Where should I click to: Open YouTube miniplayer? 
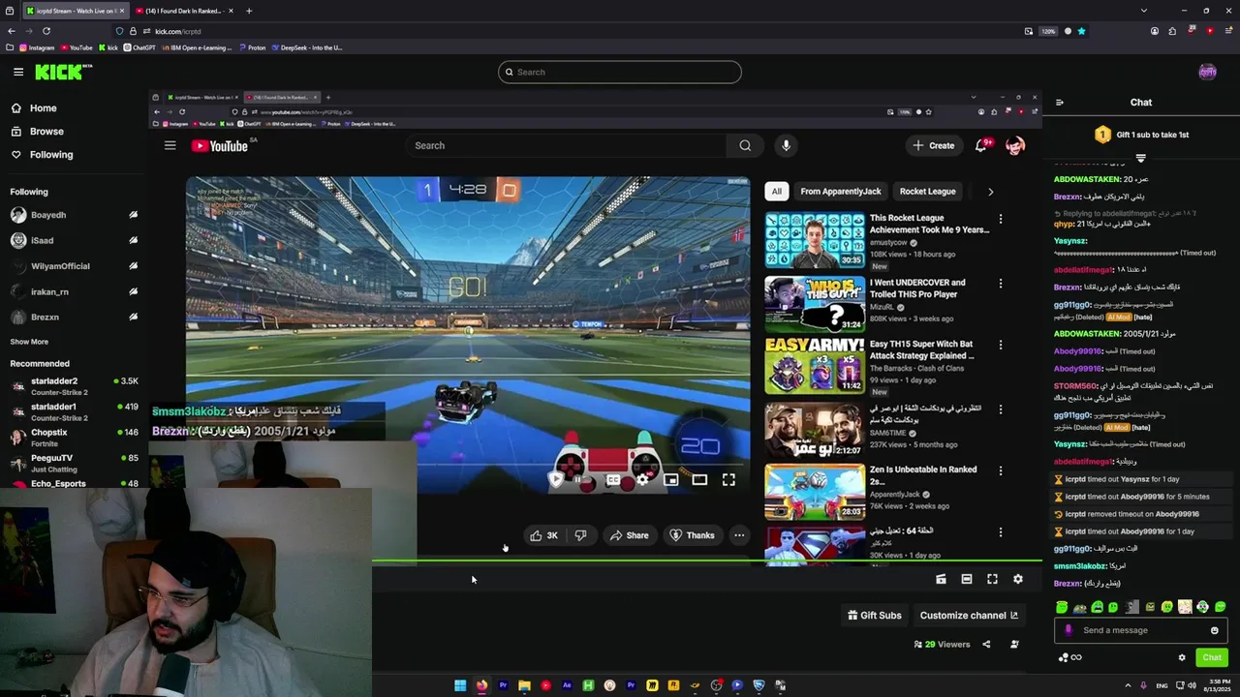tap(670, 480)
